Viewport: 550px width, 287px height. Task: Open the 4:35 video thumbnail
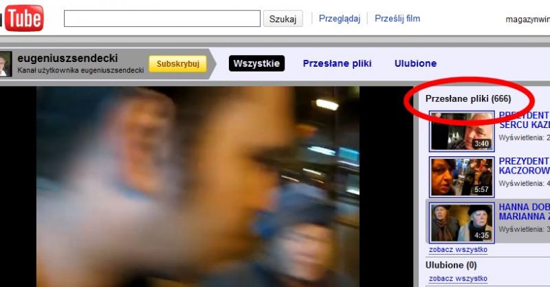coord(461,223)
